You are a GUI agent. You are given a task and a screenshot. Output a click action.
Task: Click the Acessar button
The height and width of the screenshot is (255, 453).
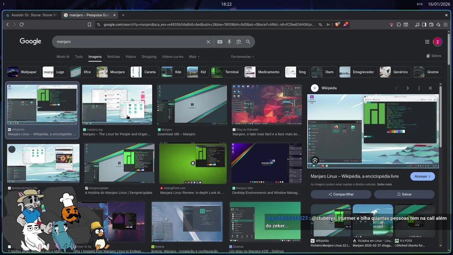coord(423,176)
